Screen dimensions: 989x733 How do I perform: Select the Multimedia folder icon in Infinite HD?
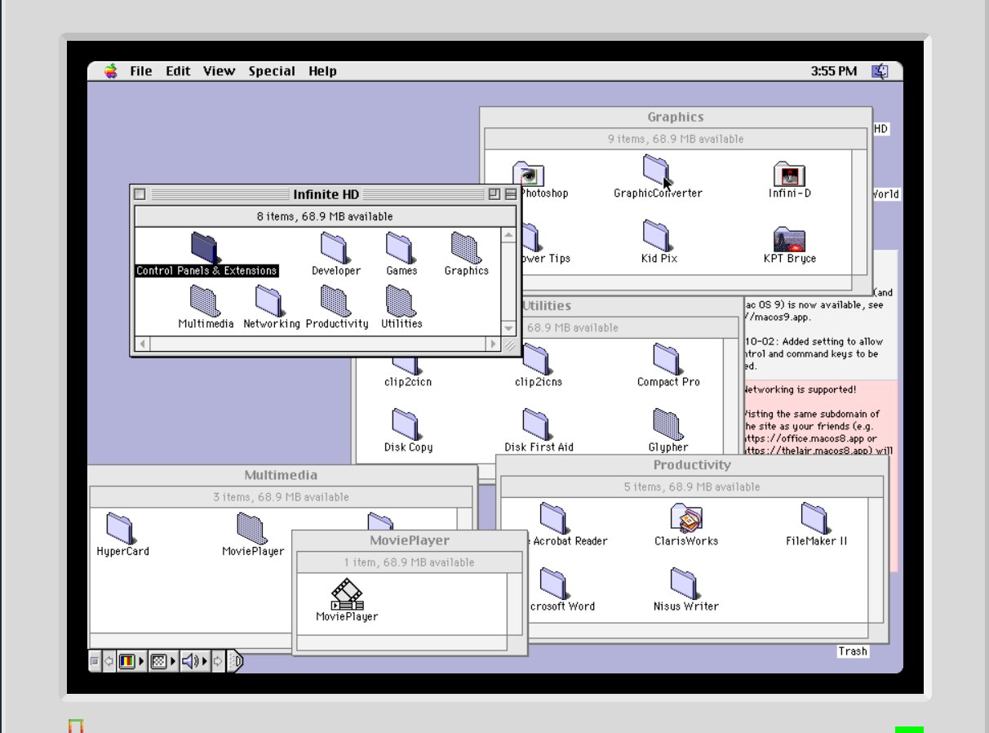205,300
